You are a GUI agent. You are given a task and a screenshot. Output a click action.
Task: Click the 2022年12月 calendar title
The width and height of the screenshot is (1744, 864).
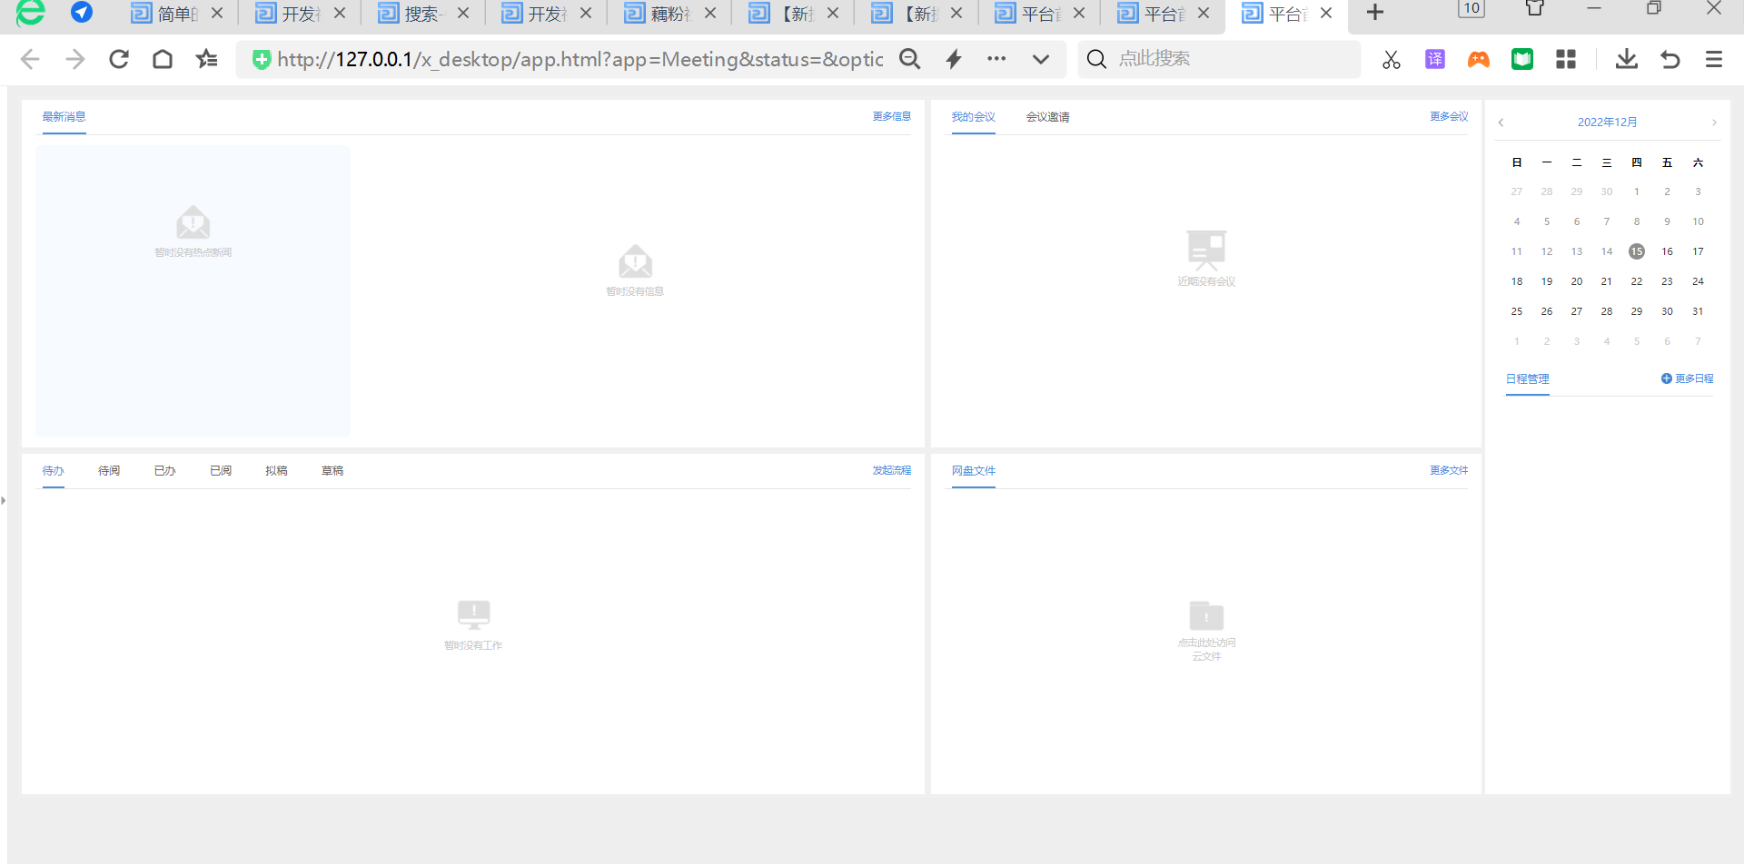1607,123
